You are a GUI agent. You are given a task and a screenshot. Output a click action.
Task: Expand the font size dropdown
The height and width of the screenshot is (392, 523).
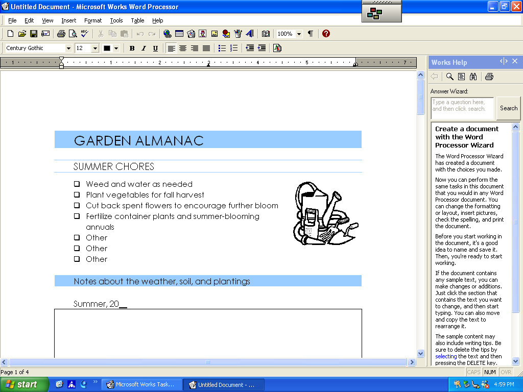click(95, 48)
